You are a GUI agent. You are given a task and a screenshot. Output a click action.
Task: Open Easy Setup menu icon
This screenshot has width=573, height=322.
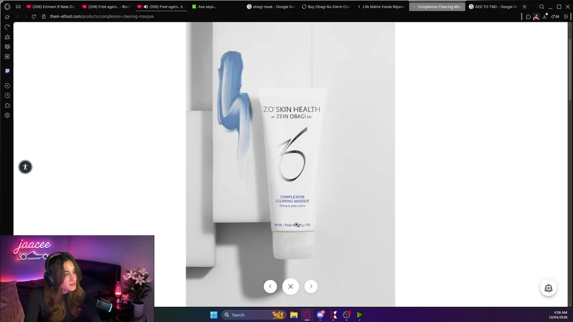click(x=566, y=17)
